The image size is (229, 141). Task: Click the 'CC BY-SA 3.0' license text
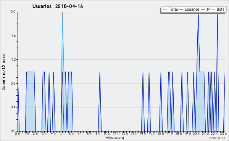[x=217, y=138]
